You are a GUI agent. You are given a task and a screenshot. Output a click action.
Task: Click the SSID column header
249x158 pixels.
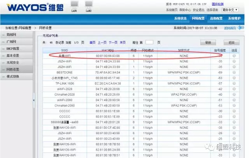(x=65, y=50)
